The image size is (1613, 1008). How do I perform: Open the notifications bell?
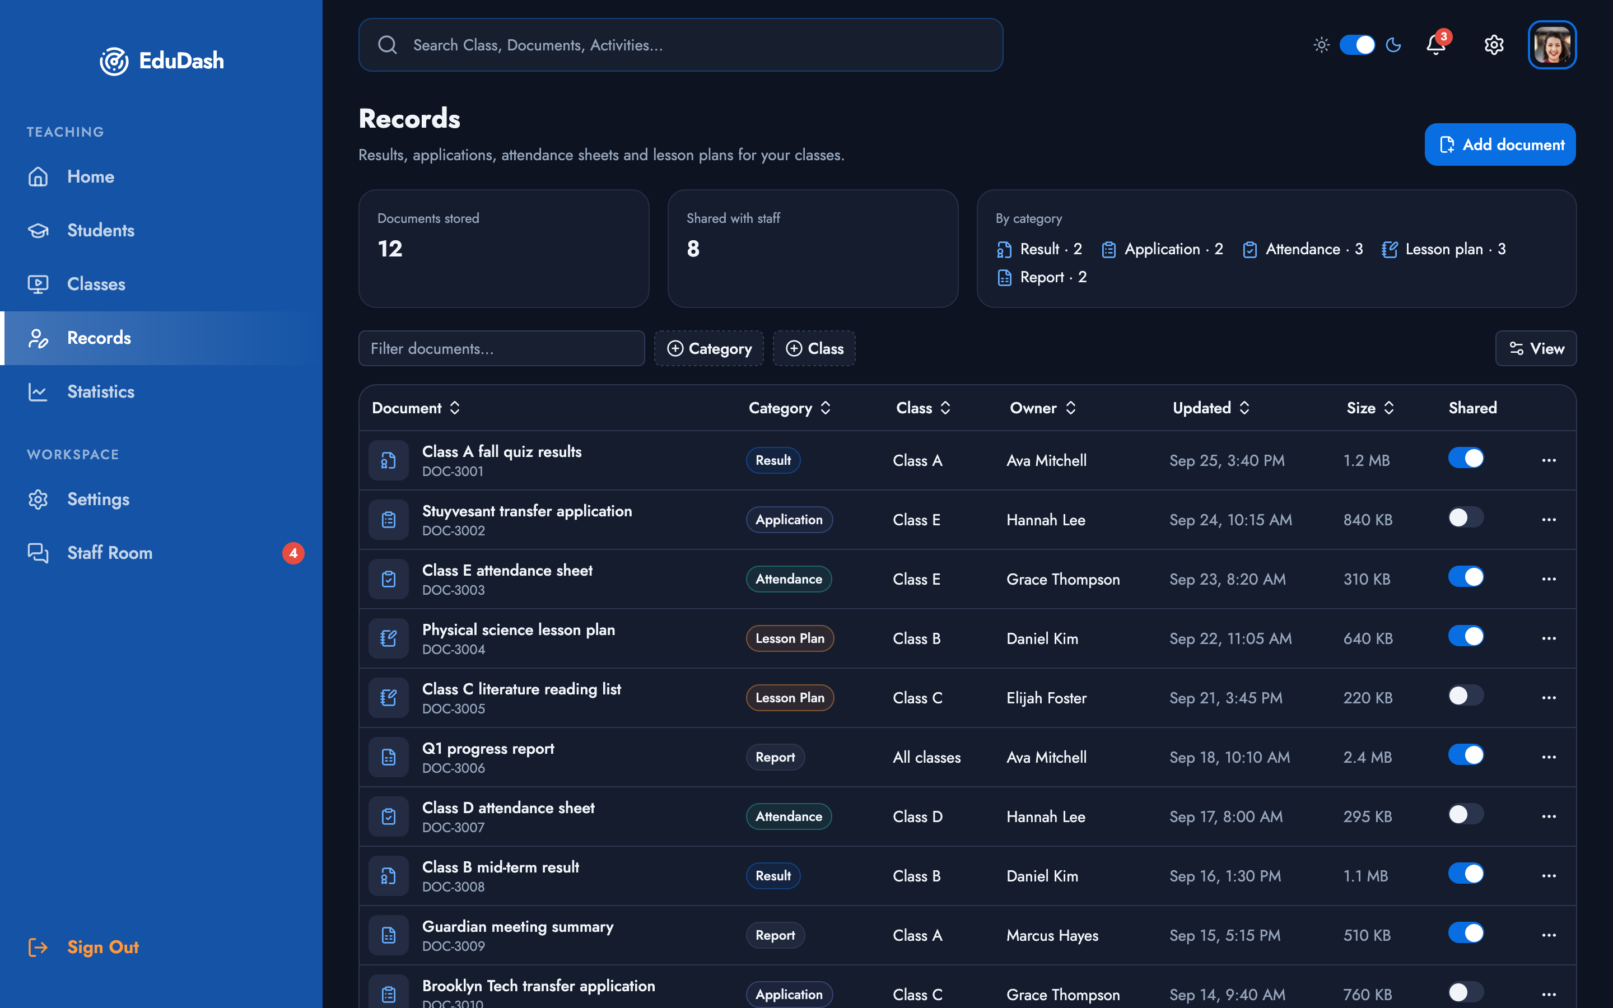pyautogui.click(x=1435, y=45)
